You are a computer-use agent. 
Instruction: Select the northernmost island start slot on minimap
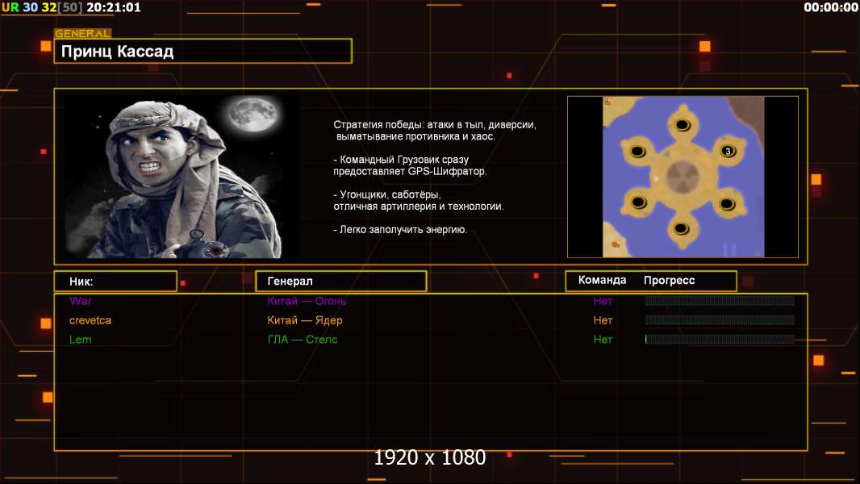tap(683, 125)
